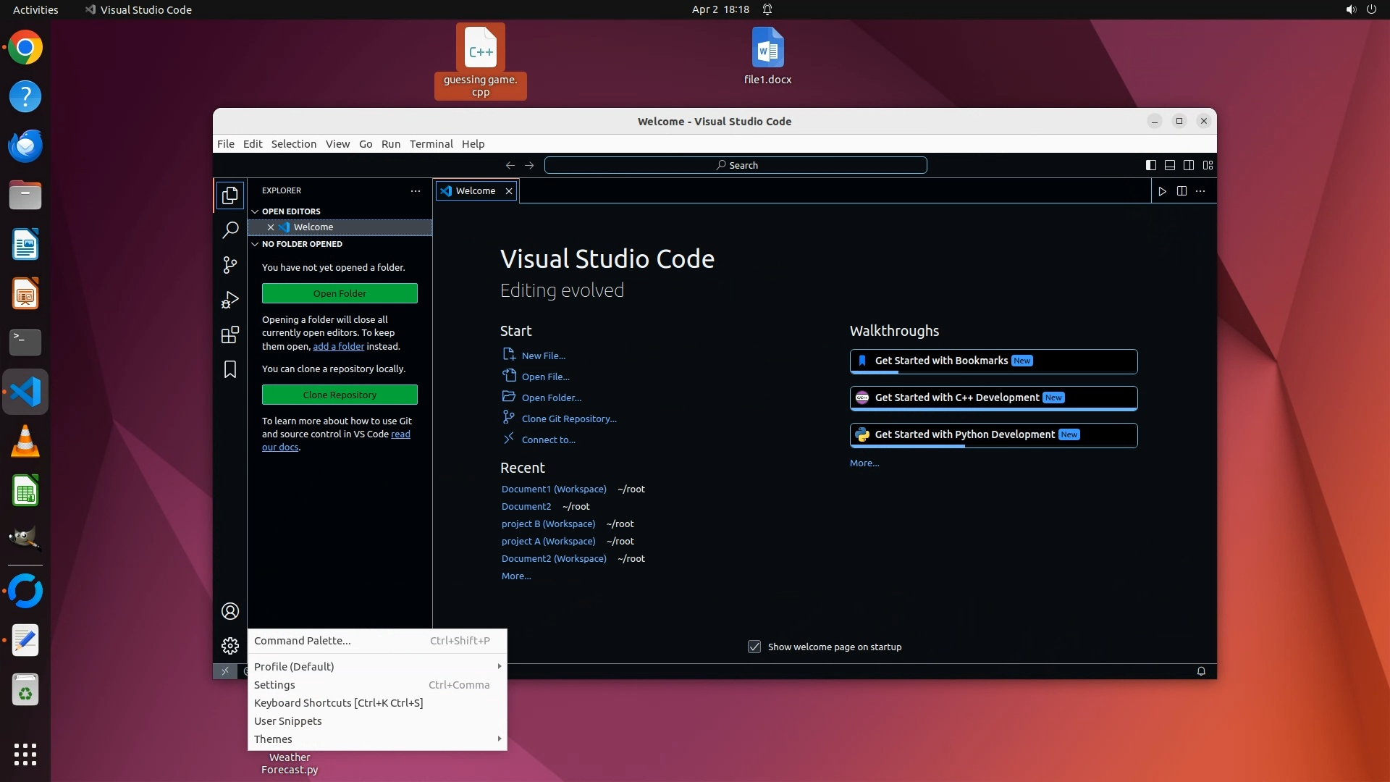Open the Terminal menu
1390x782 pixels.
431,144
